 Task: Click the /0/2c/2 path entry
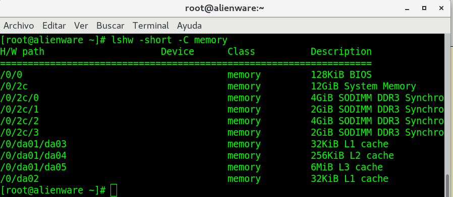pos(19,121)
